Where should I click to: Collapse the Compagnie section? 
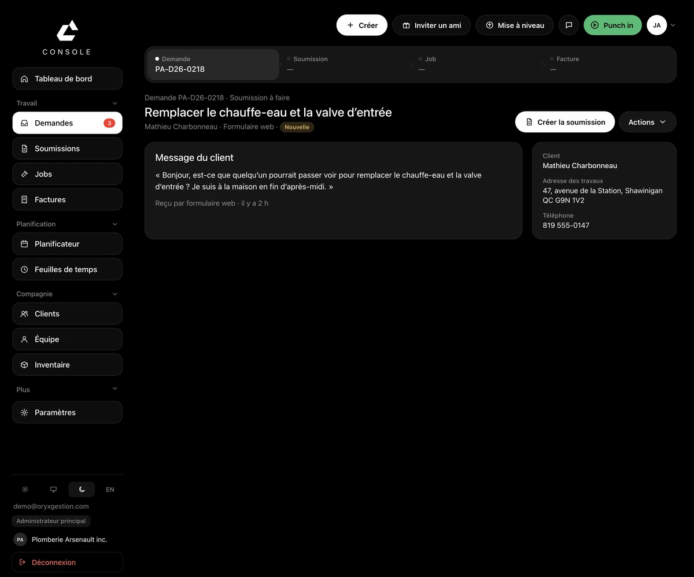[115, 294]
